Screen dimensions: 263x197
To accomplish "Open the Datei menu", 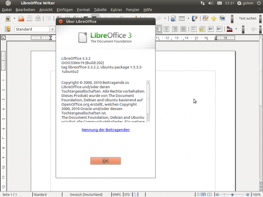I will coord(7,10).
